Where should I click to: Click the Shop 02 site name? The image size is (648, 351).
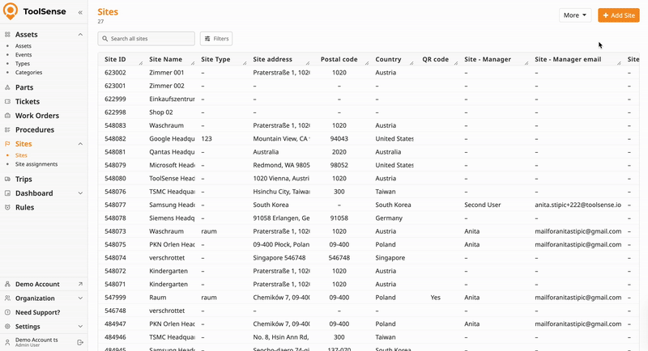point(160,112)
